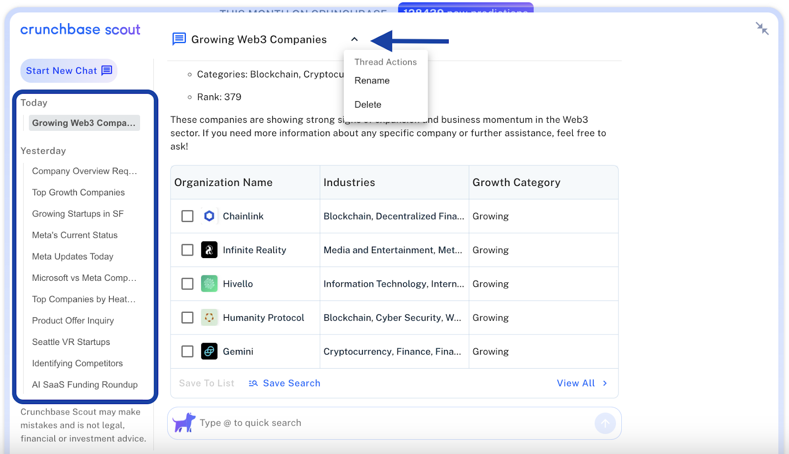Open Microsoft vs Meta Comp... chat
The height and width of the screenshot is (454, 789).
pos(84,278)
